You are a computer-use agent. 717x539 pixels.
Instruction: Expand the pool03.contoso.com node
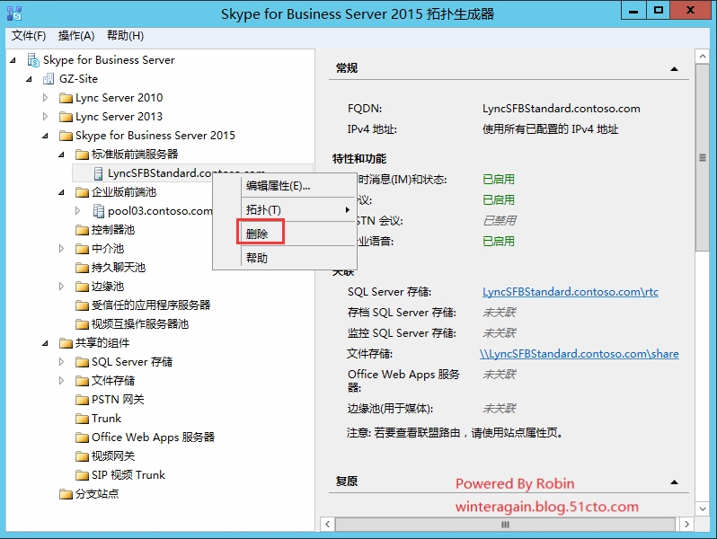tap(77, 211)
